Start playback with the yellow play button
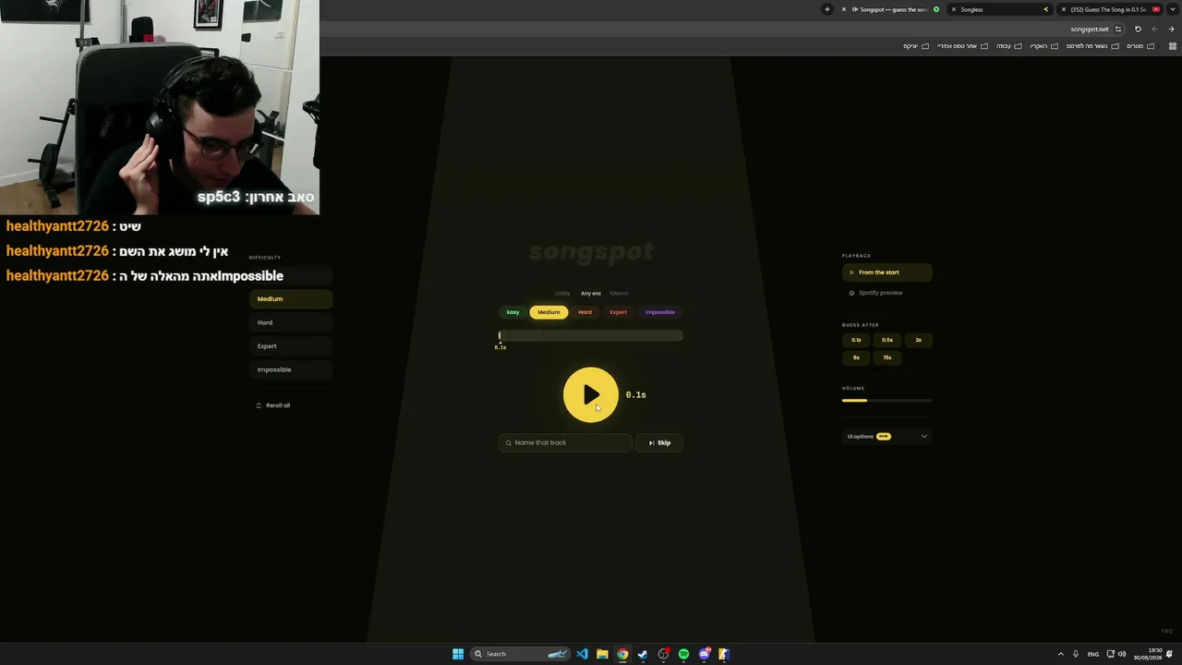Viewport: 1182px width, 665px height. pos(590,394)
